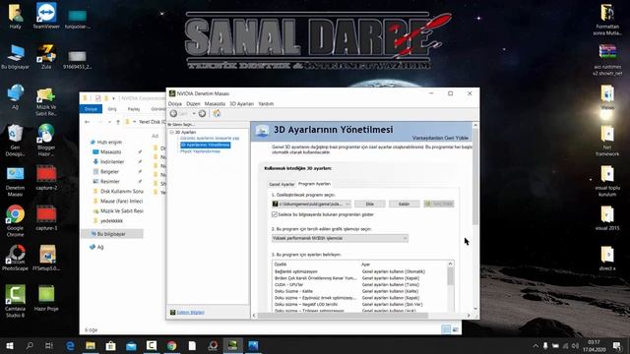630x354 pixels.
Task: Click the home icon in NVIDIA toolbar
Action: 217,114
